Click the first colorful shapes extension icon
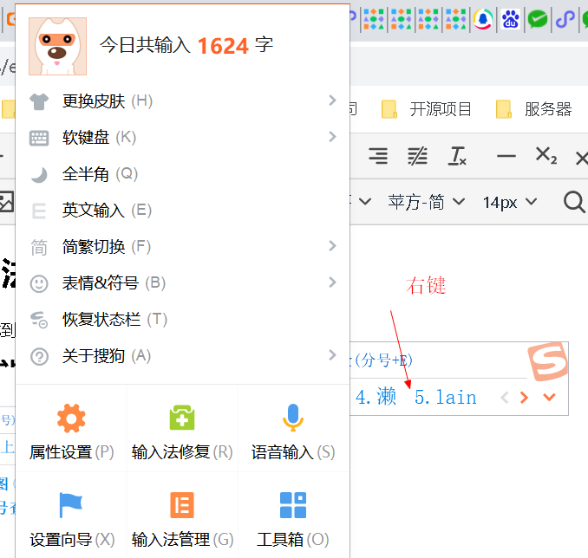 (374, 19)
